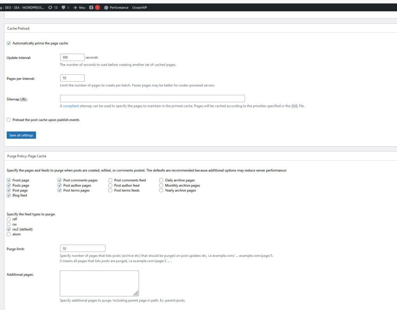Toggle the Post page checkbox
Screen dimensions: 397x310
click(9, 190)
